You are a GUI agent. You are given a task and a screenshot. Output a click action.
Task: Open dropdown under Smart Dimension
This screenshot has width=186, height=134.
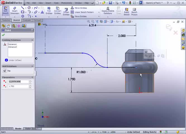pos(15,17)
